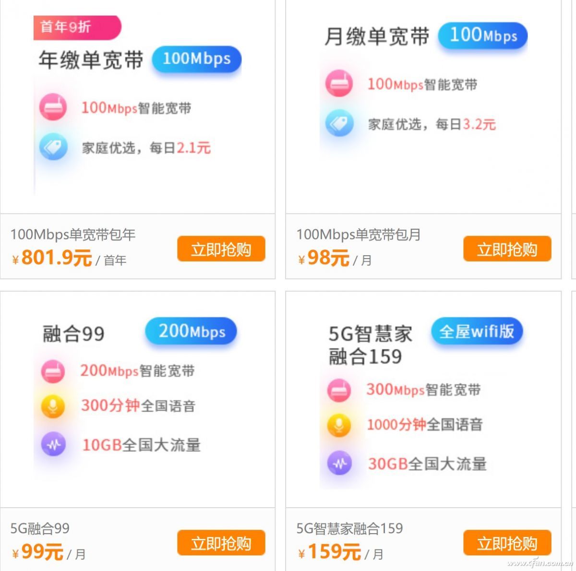Click the 100Mbps badge on 年缴单宽带 card
Image resolution: width=576 pixels, height=571 pixels.
point(196,59)
